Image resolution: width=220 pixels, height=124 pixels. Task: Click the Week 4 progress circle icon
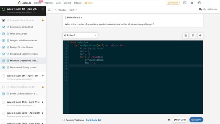(x=3, y=113)
